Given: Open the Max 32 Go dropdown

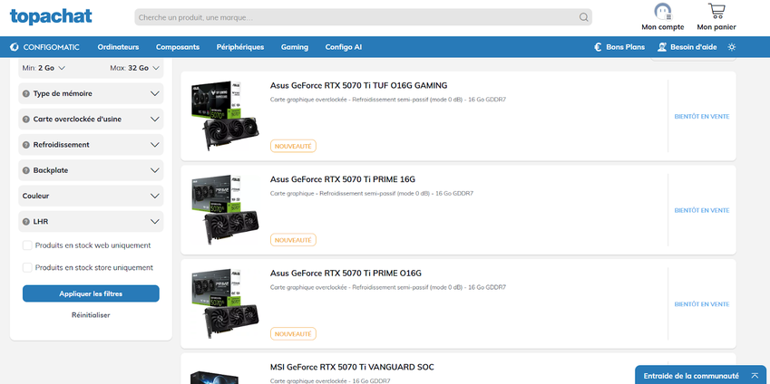Looking at the screenshot, I should tap(134, 68).
